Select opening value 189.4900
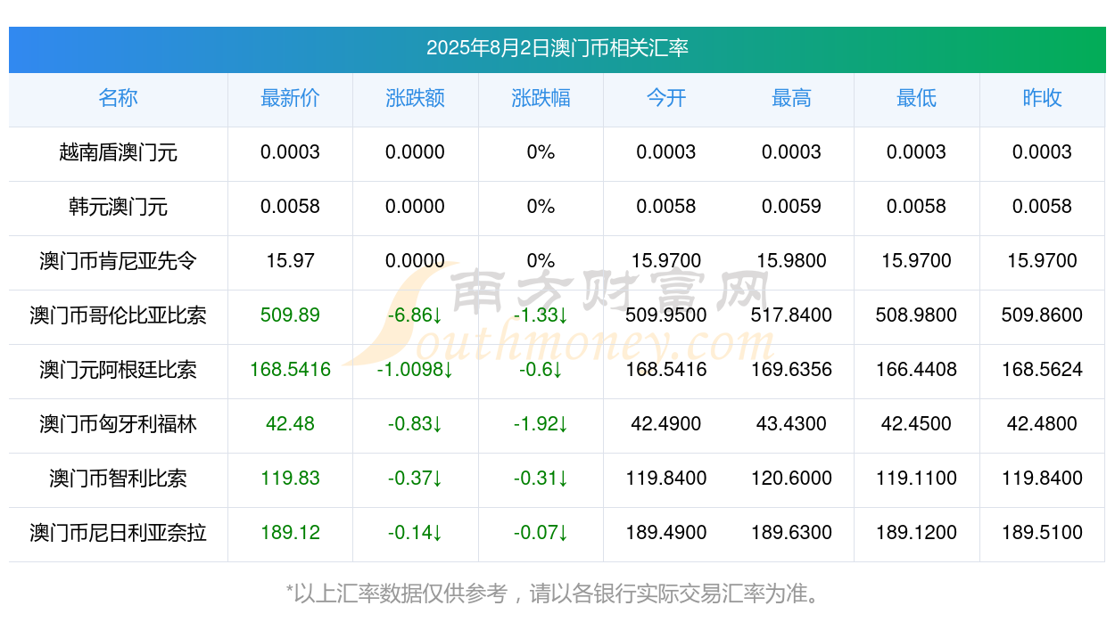 pyautogui.click(x=666, y=533)
